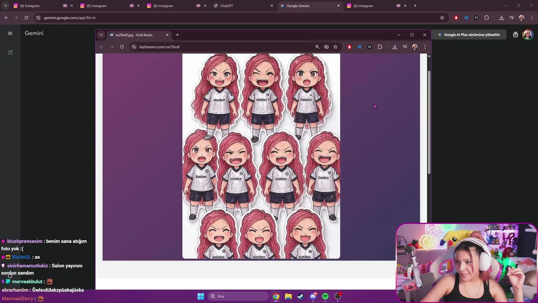Reload the hizliresim.com page
Image resolution: width=538 pixels, height=303 pixels.
[x=122, y=47]
